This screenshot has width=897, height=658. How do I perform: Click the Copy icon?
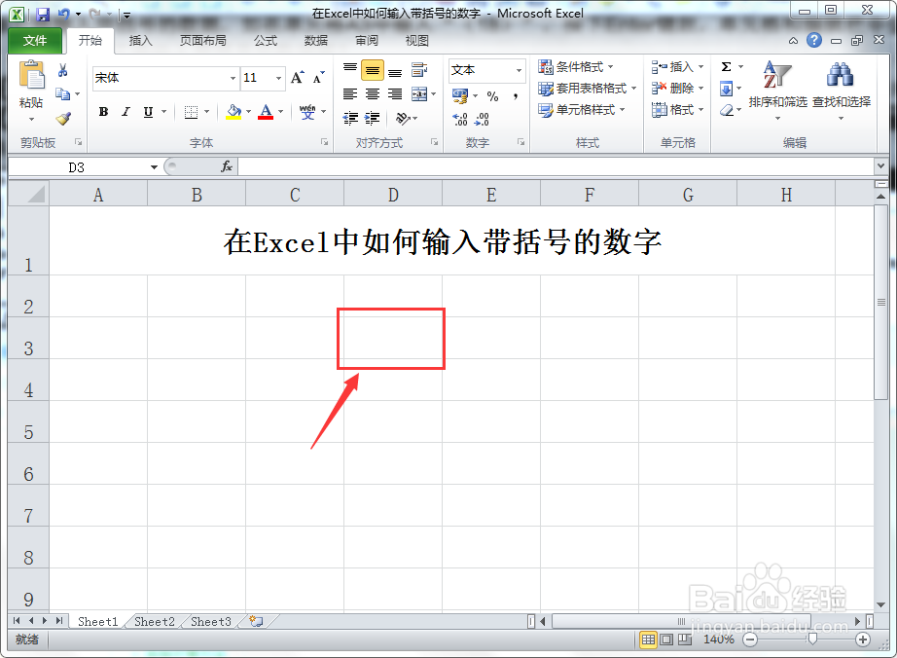[62, 93]
